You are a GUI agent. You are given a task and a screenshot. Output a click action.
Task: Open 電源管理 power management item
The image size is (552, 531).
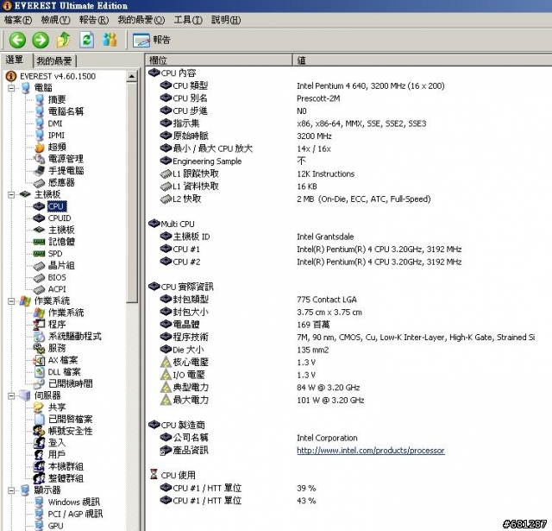click(66, 159)
